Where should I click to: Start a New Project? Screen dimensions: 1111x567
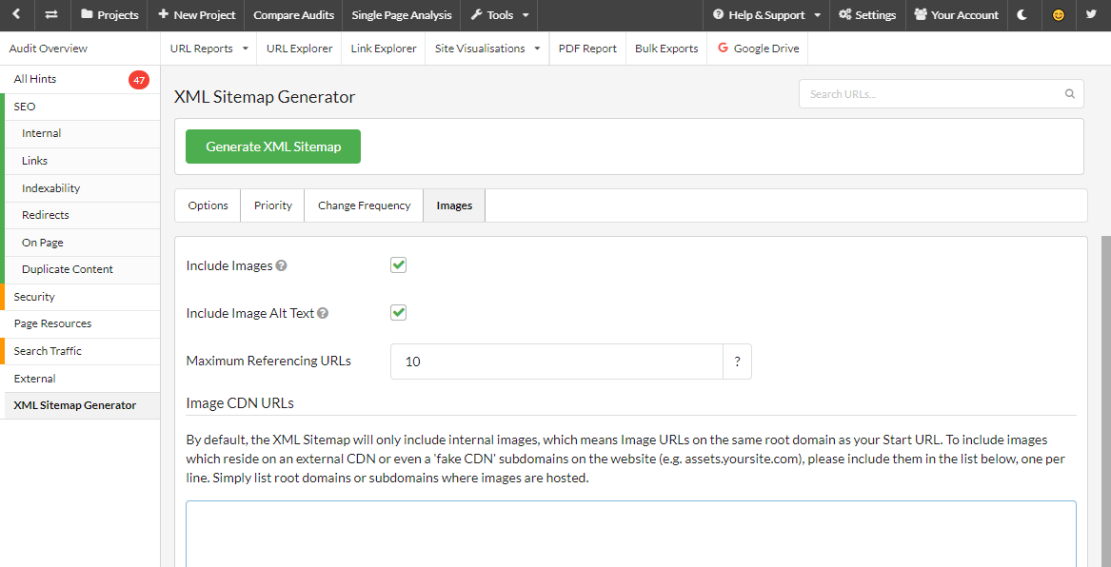pos(196,15)
